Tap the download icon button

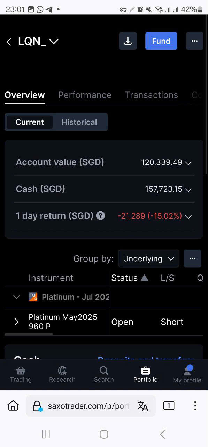click(x=128, y=41)
